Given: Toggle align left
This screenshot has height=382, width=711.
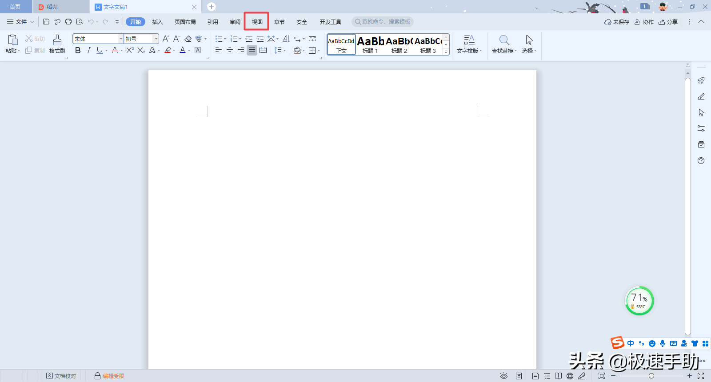Looking at the screenshot, I should tap(219, 50).
